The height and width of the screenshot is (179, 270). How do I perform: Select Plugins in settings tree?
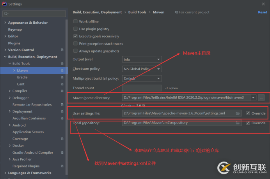coord(14,43)
